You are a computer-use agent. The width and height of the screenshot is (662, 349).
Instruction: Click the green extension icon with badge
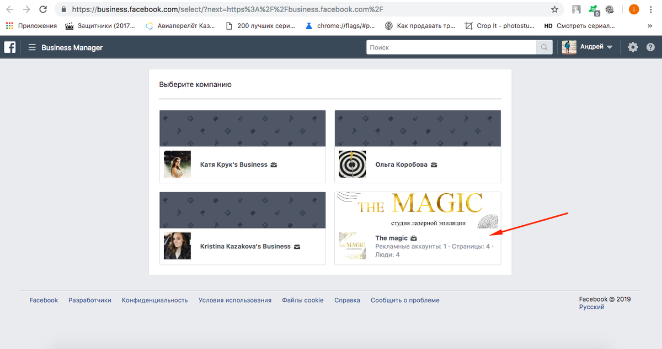coord(594,9)
